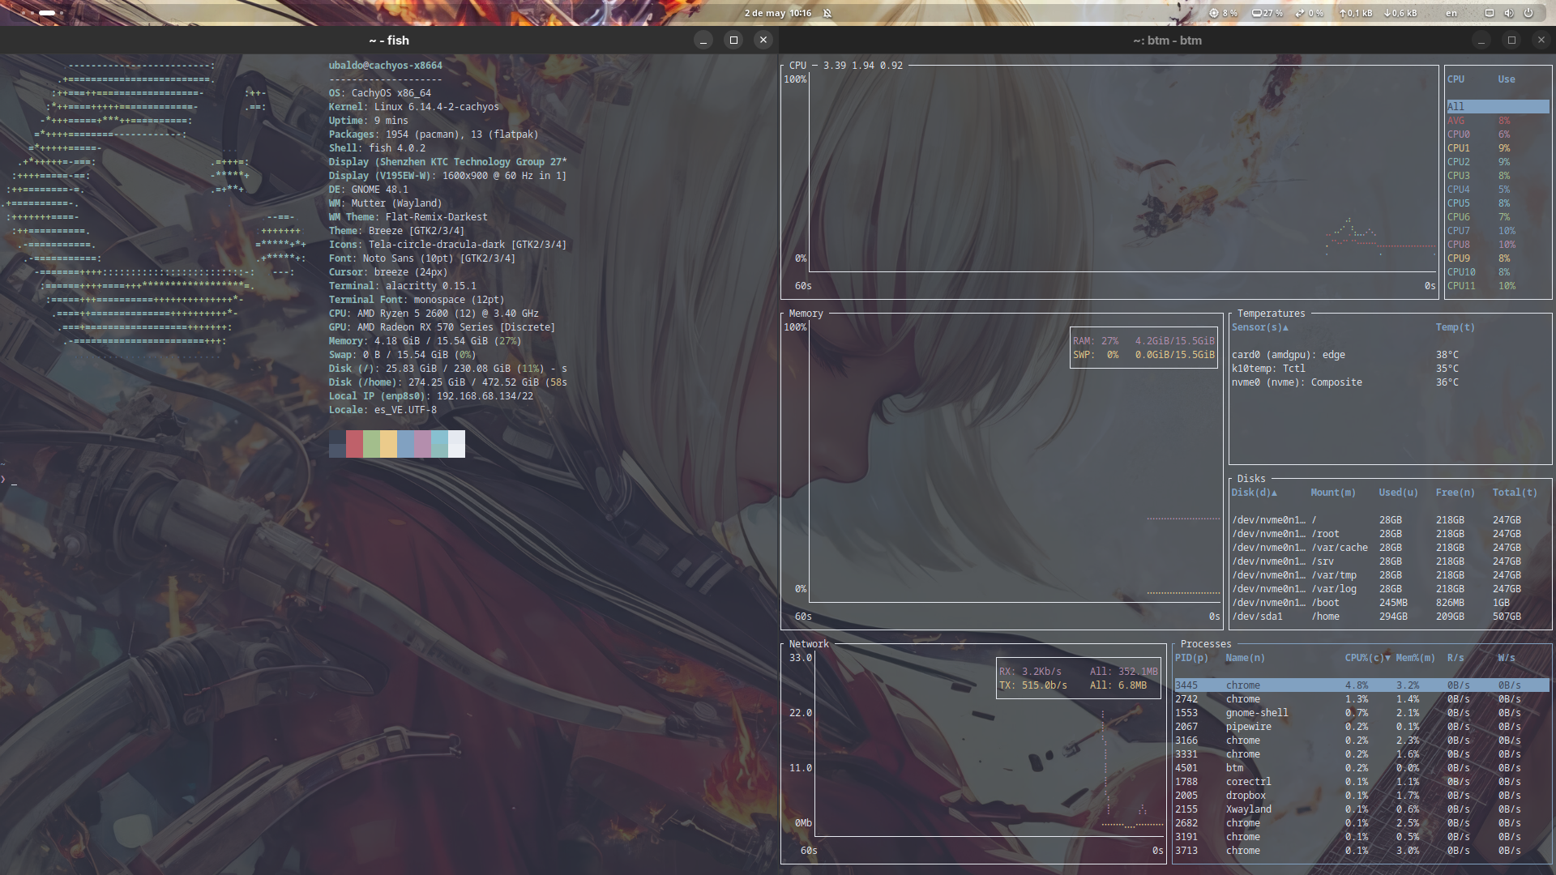This screenshot has width=1556, height=875.
Task: Focus the Memory widget title in btm
Action: 806,314
